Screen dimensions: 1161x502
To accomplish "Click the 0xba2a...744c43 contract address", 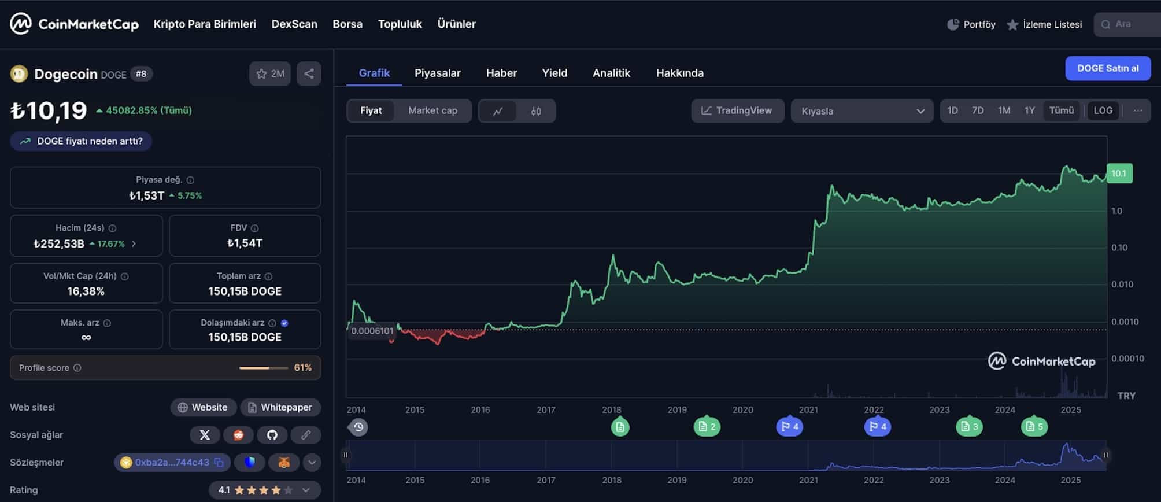I will point(172,463).
